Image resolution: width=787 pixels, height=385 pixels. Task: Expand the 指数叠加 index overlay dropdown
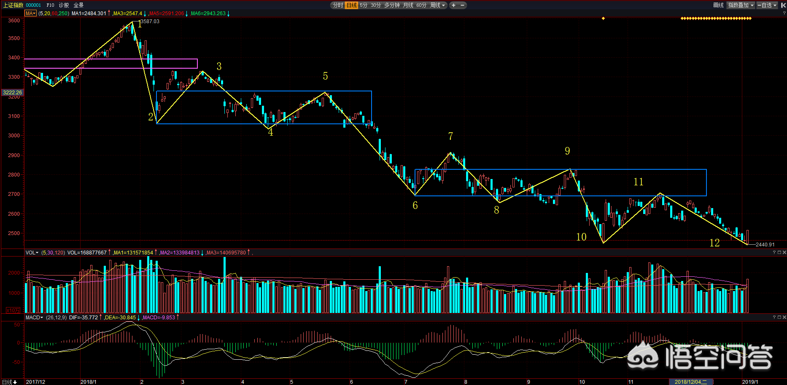pyautogui.click(x=741, y=5)
